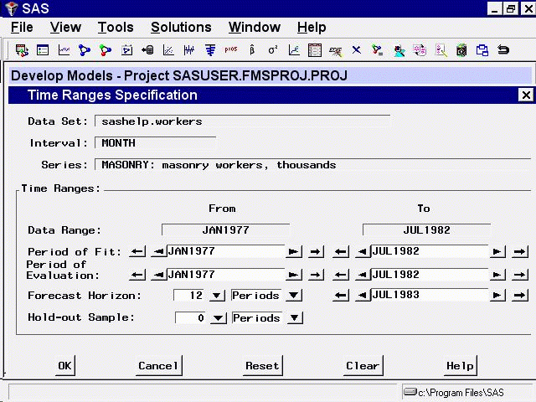Jump Period of Evaluation start to latest date

316,275
